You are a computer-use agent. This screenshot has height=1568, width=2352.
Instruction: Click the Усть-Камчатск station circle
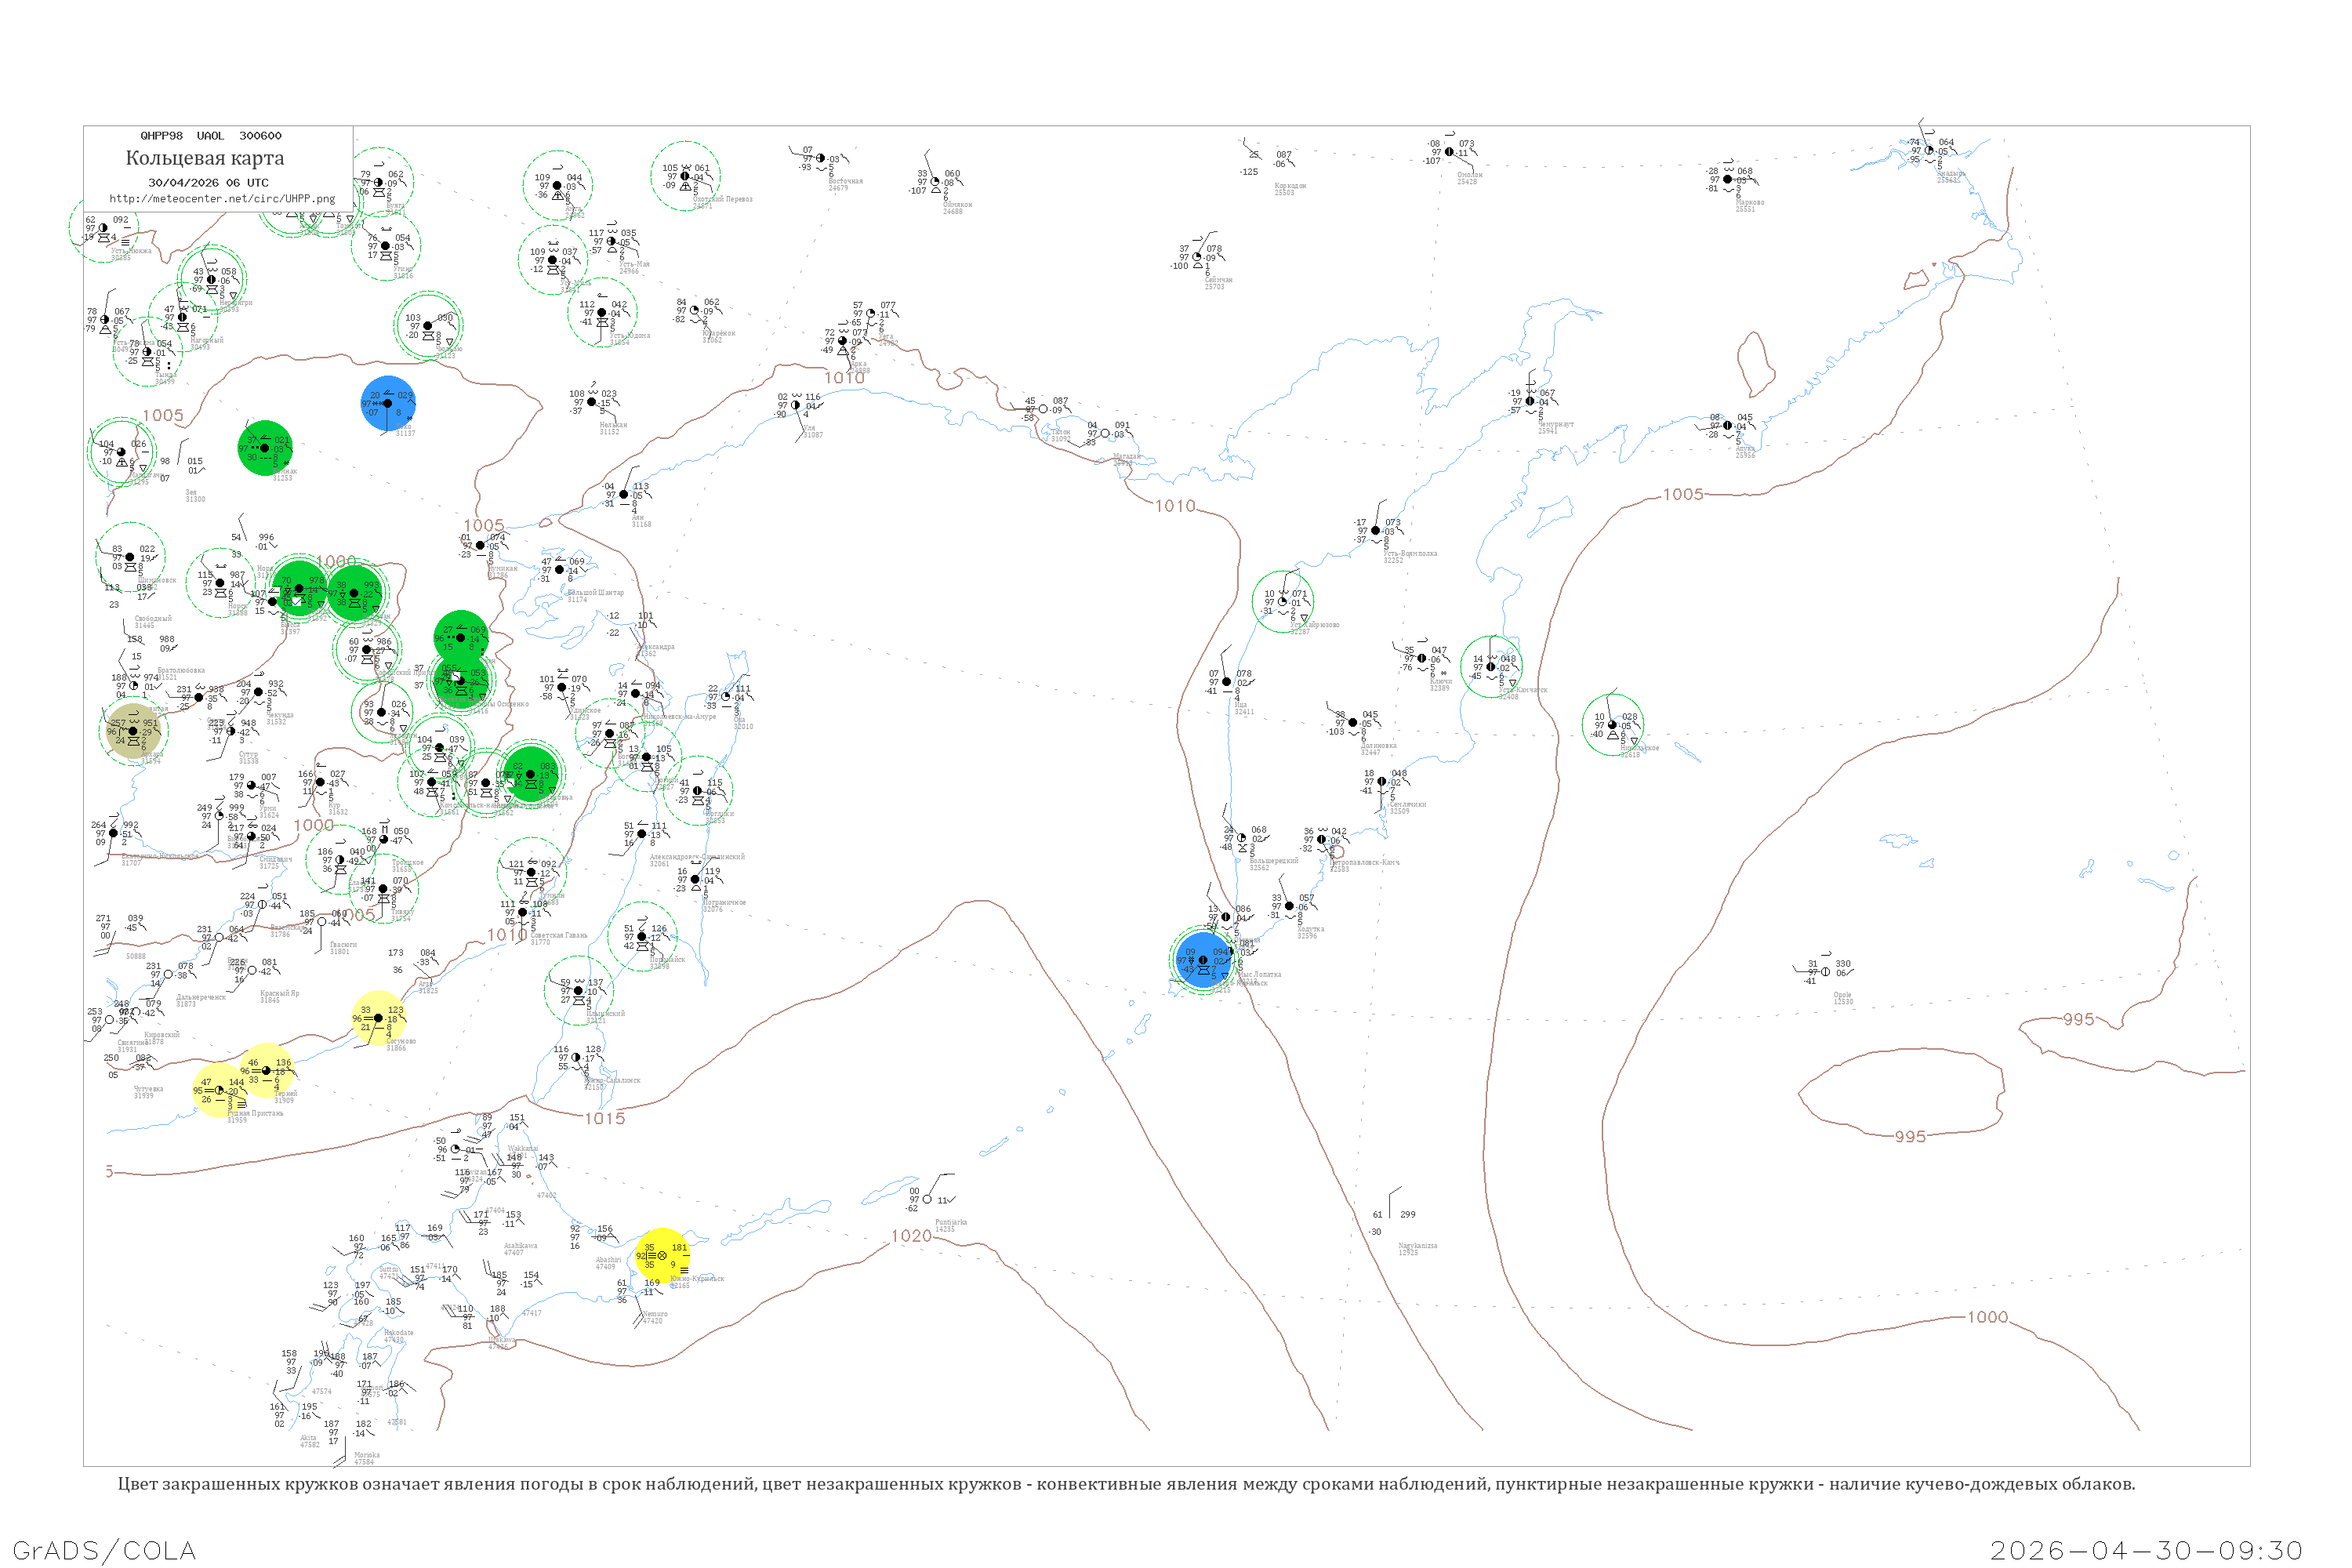(x=1491, y=666)
